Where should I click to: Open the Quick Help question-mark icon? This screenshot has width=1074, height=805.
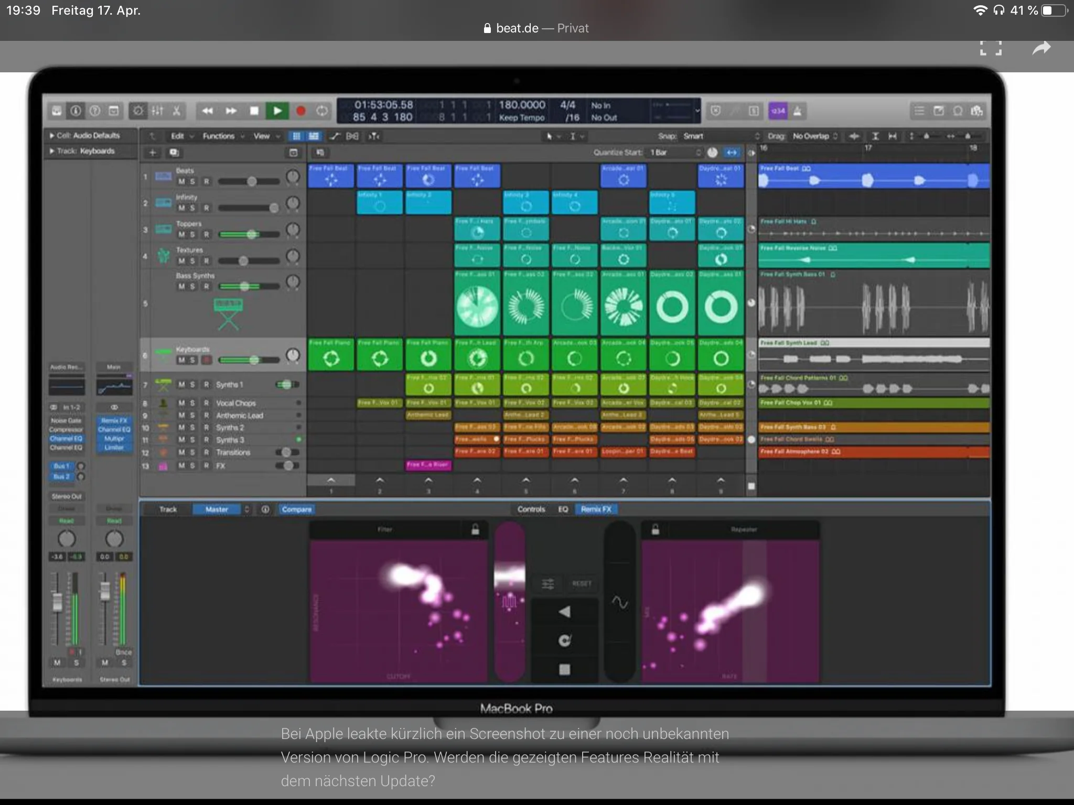(95, 111)
